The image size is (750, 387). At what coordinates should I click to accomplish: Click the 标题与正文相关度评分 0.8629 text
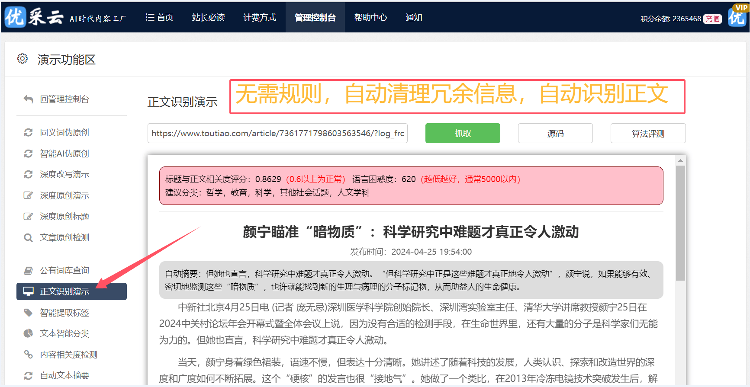[223, 179]
